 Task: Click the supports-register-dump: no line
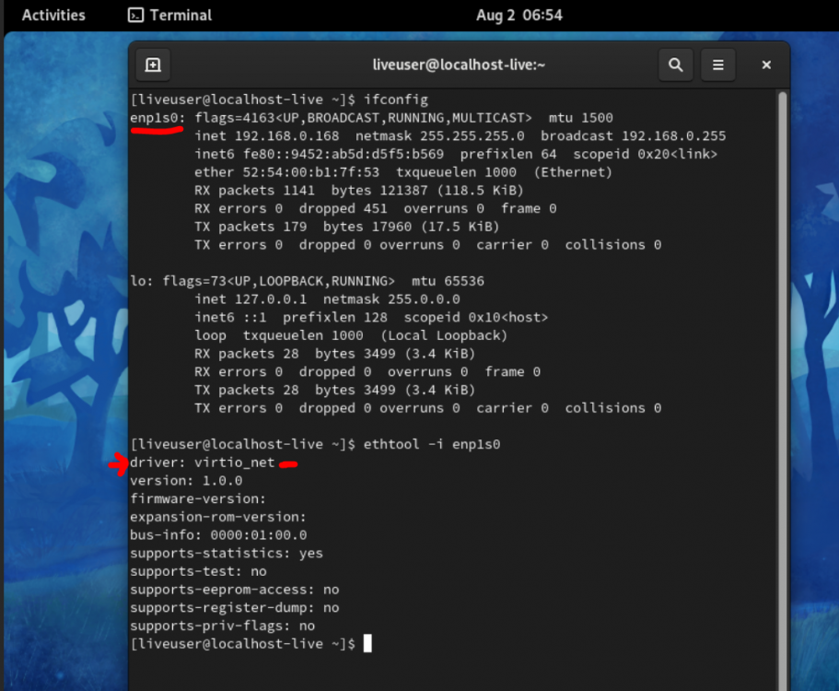click(234, 608)
